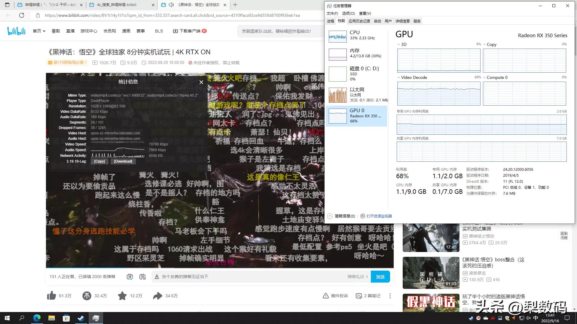The width and height of the screenshot is (577, 324).
Task: Switch to the 进程 tab in Task Manager
Action: (x=330, y=21)
